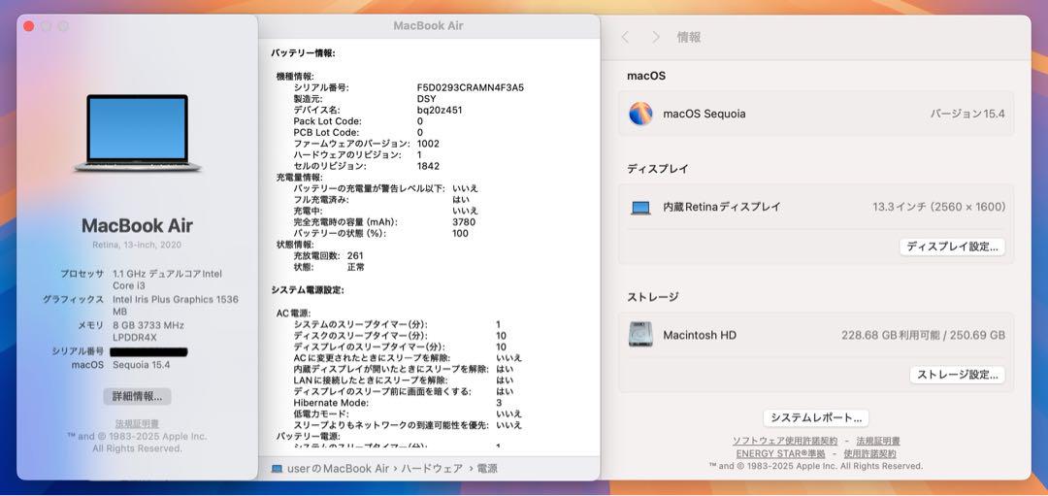Click cycle count value 261
This screenshot has height=496, width=1048.
point(355,255)
